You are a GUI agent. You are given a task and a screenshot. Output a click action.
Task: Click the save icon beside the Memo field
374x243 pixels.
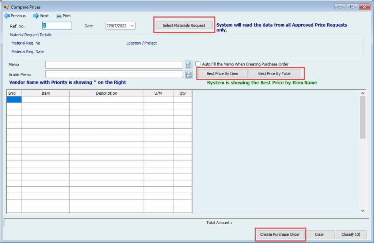[x=188, y=64]
